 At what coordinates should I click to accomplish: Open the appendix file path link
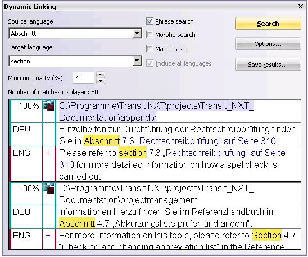point(156,112)
